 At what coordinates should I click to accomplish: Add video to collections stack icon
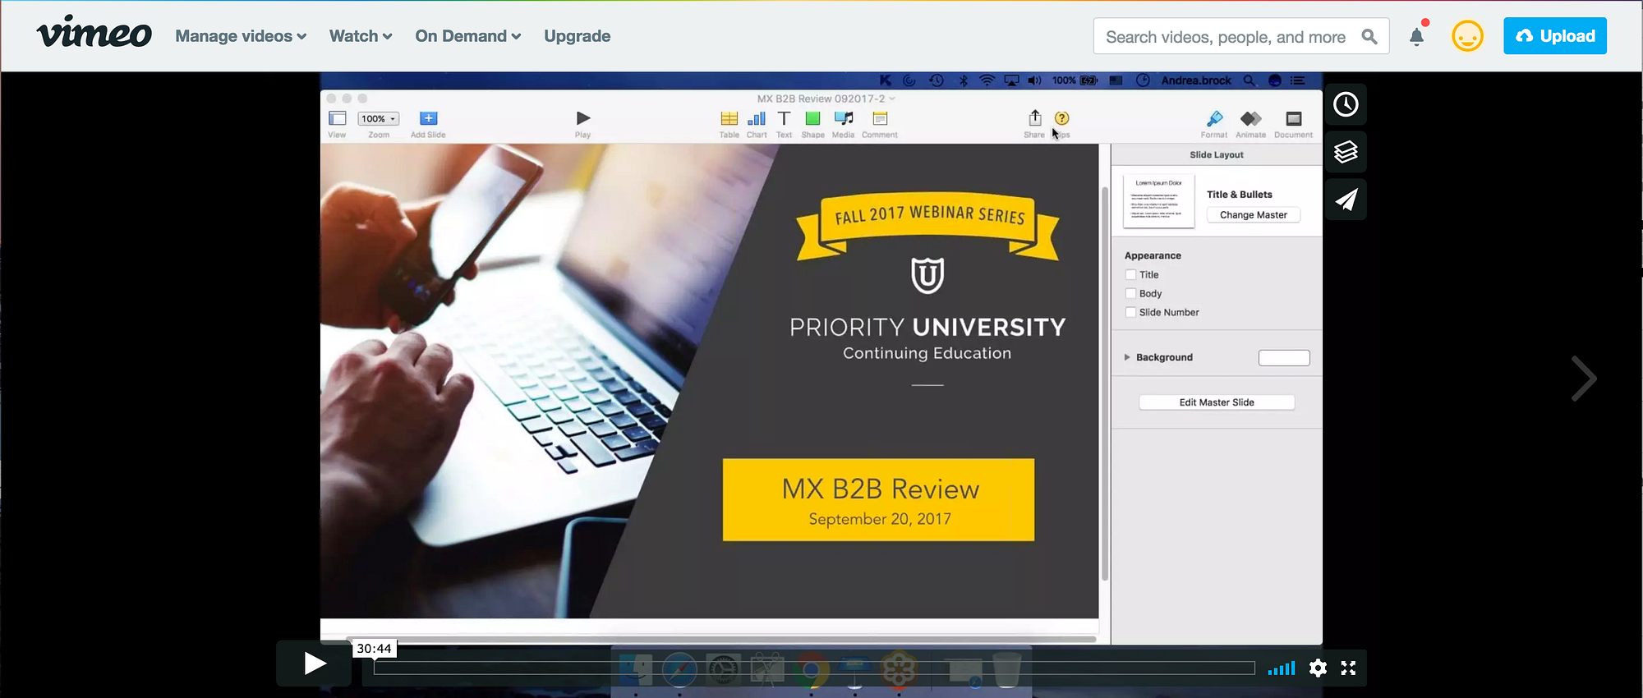[1346, 152]
